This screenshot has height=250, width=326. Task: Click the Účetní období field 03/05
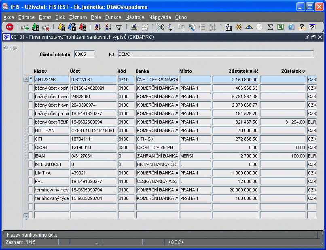85,54
